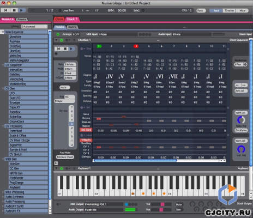Click the VII degree cell
Image resolution: width=253 pixels, height=218 pixels.
point(173,76)
